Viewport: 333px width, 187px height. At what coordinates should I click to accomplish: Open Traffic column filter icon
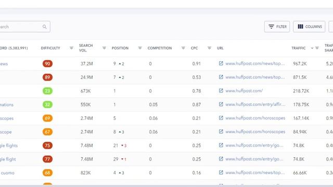317,48
